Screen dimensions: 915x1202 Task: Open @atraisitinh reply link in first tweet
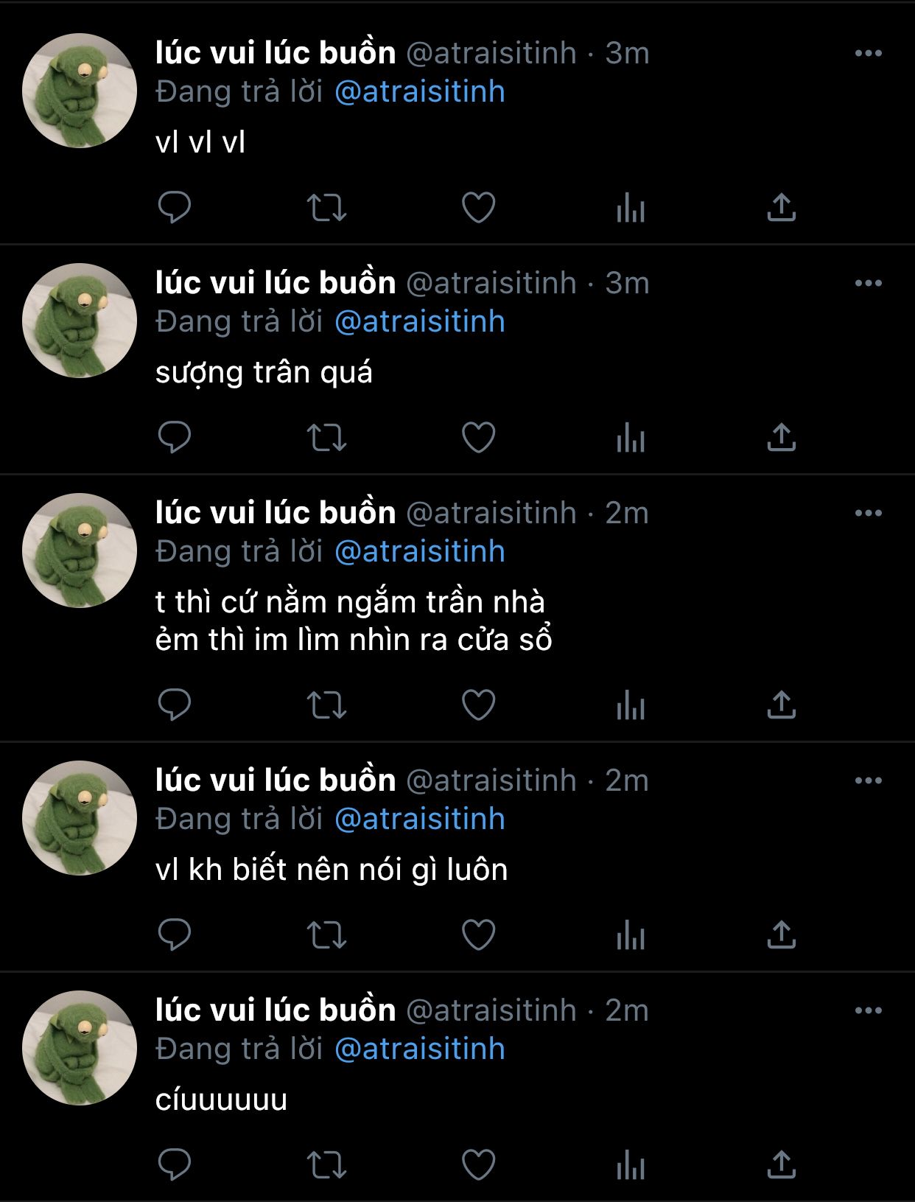(x=420, y=92)
